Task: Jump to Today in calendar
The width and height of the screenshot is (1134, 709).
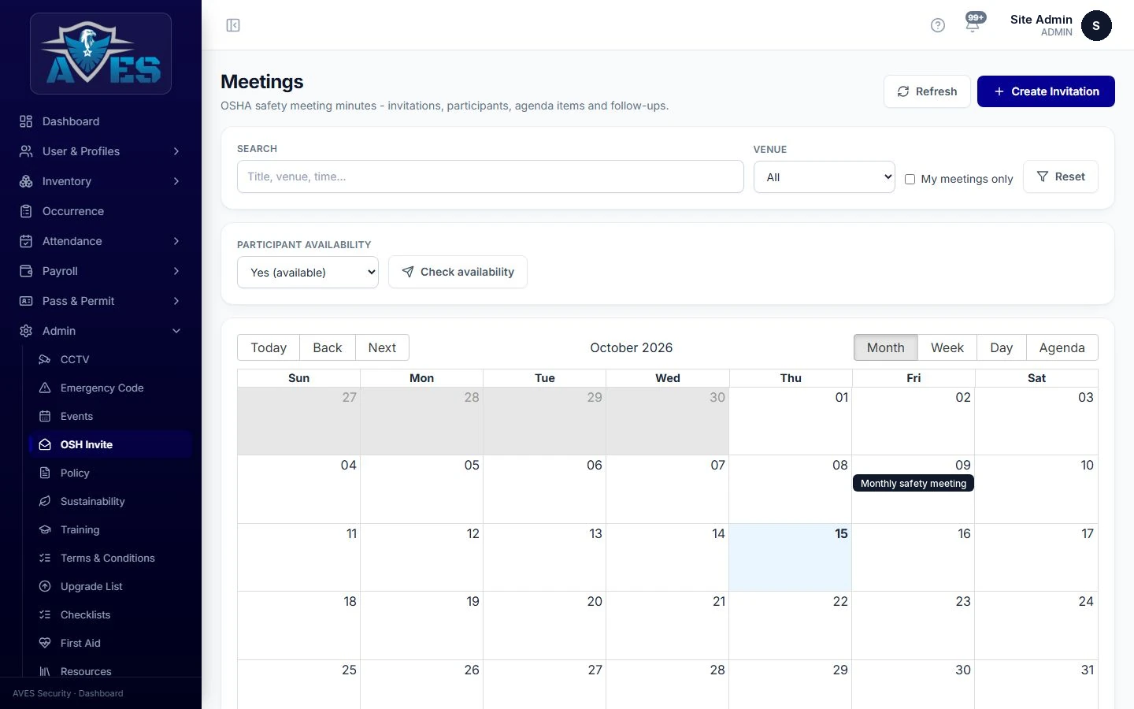Action: 269,347
